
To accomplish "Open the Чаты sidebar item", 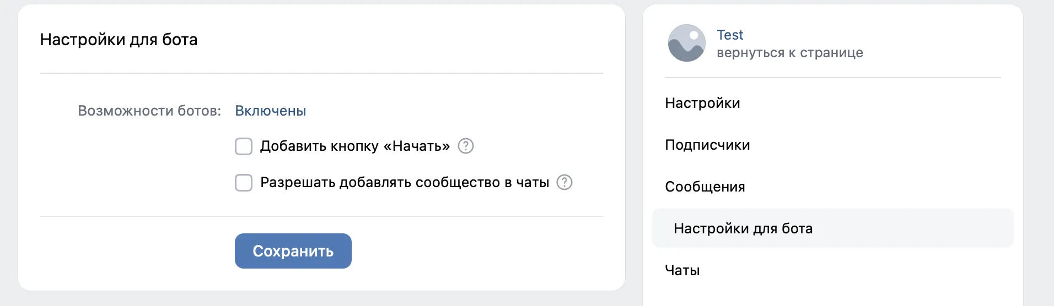I will coord(682,270).
